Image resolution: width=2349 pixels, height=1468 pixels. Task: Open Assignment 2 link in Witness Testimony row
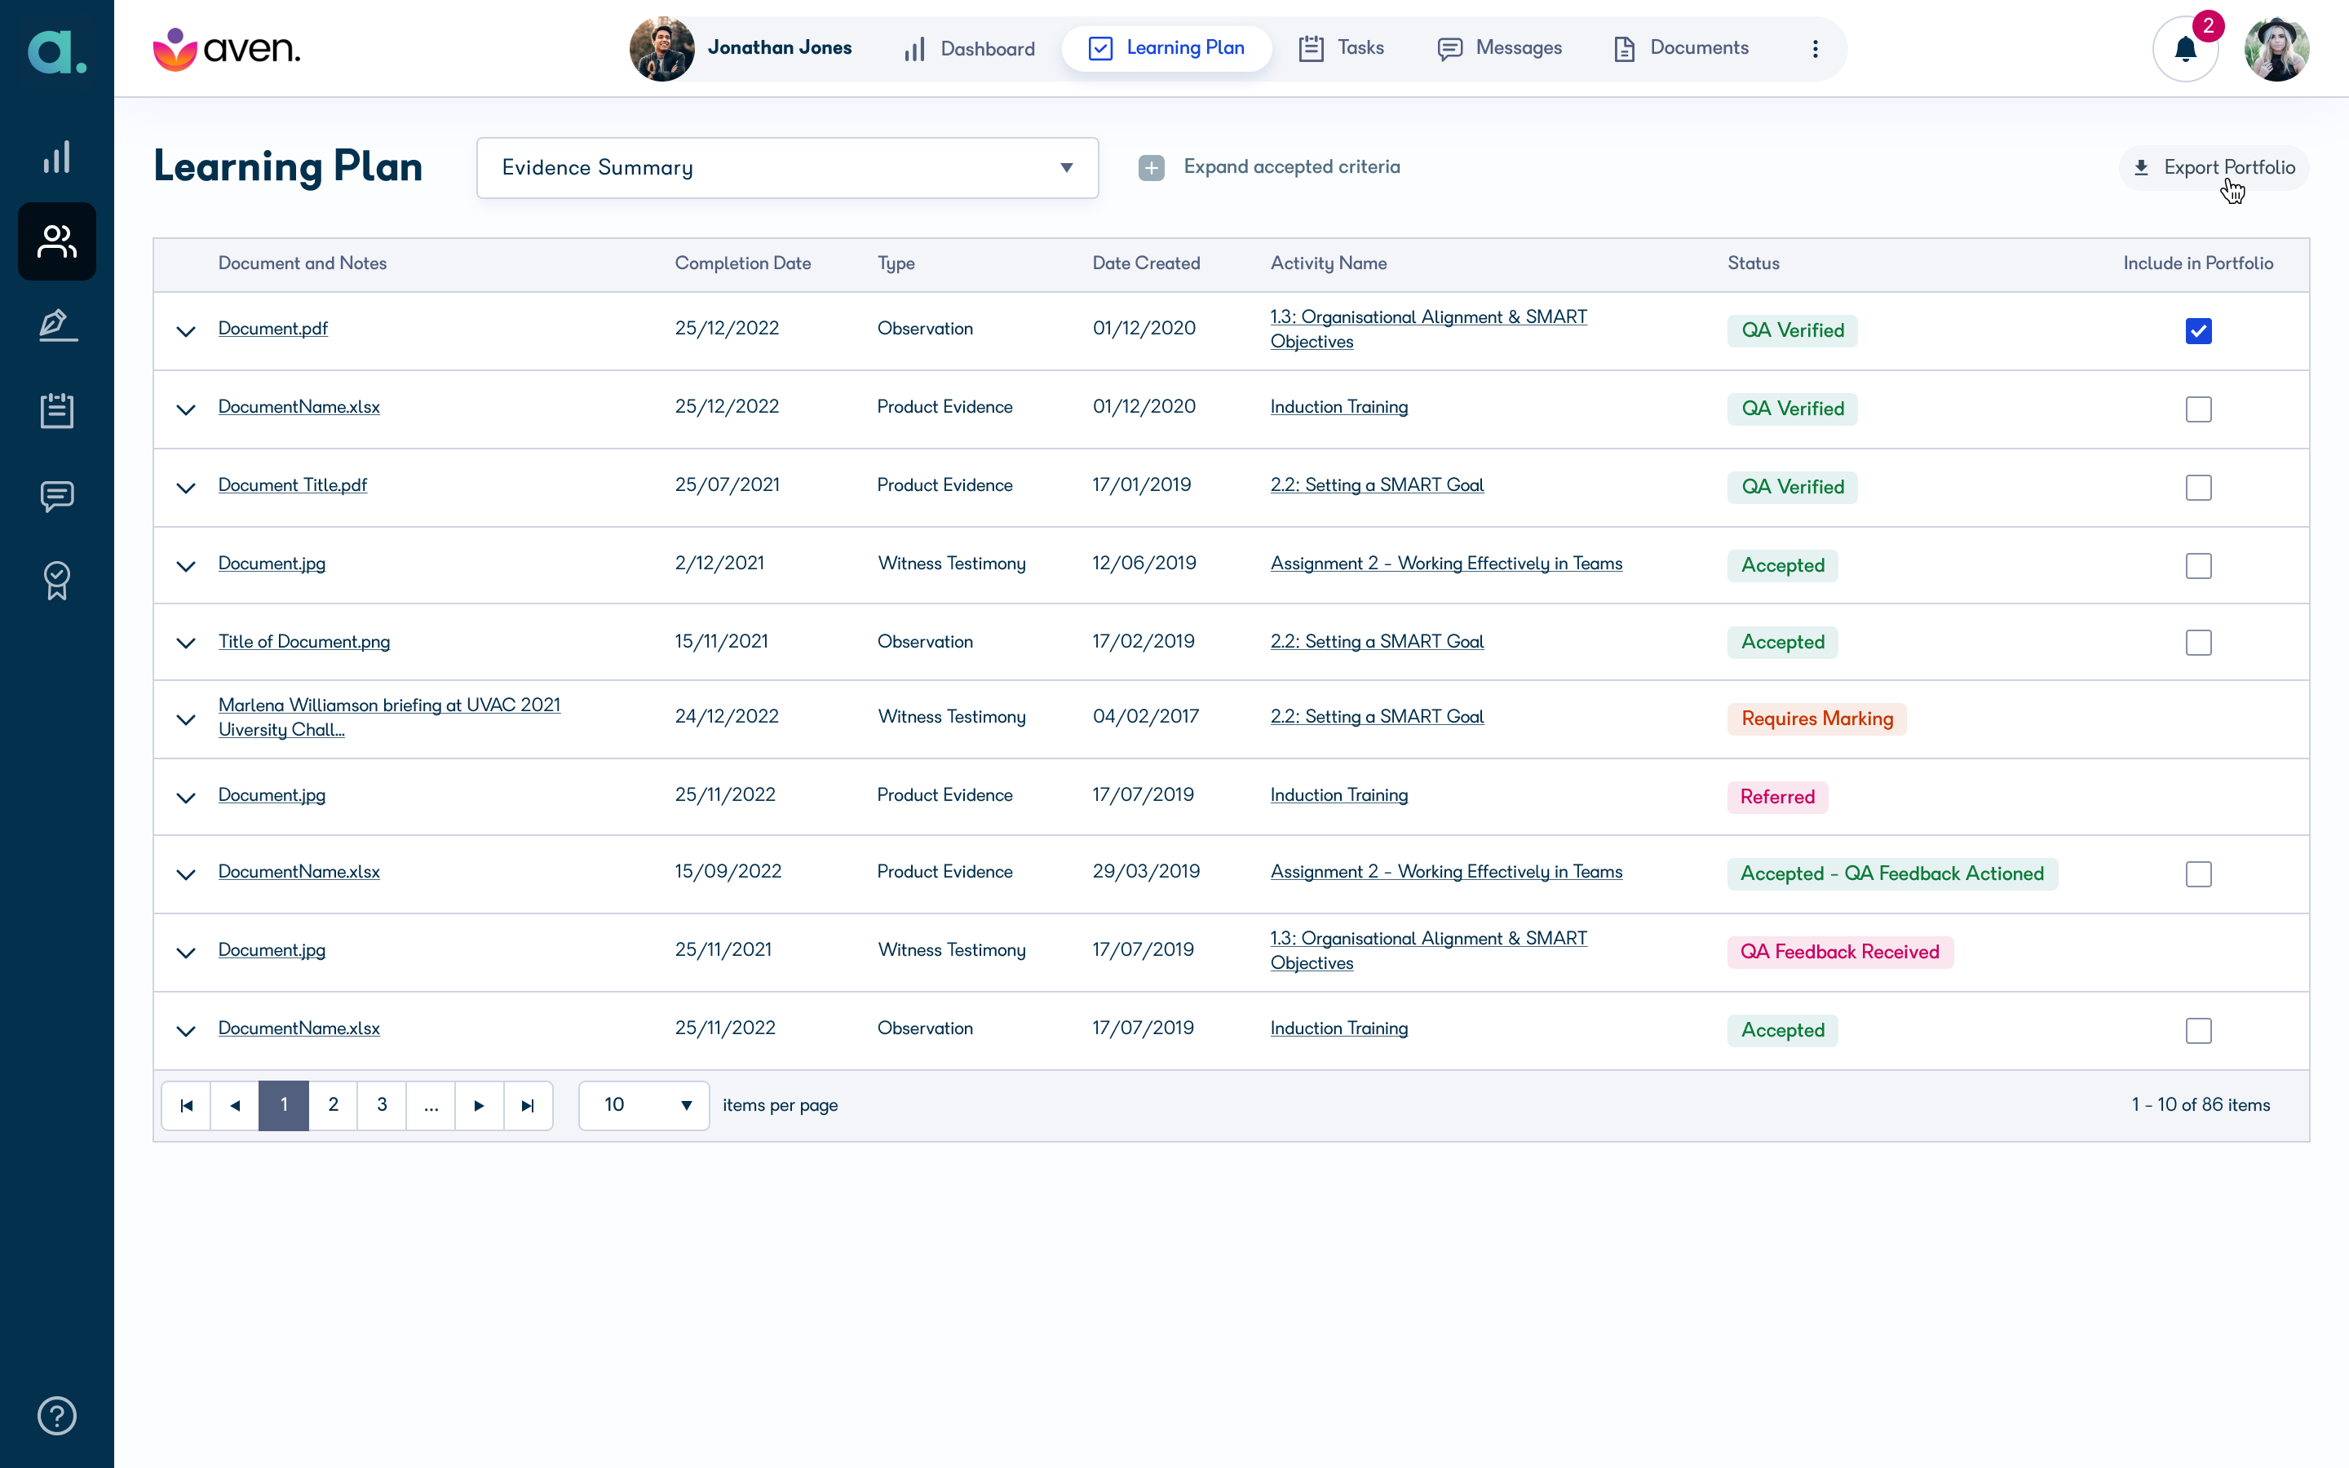coord(1446,563)
